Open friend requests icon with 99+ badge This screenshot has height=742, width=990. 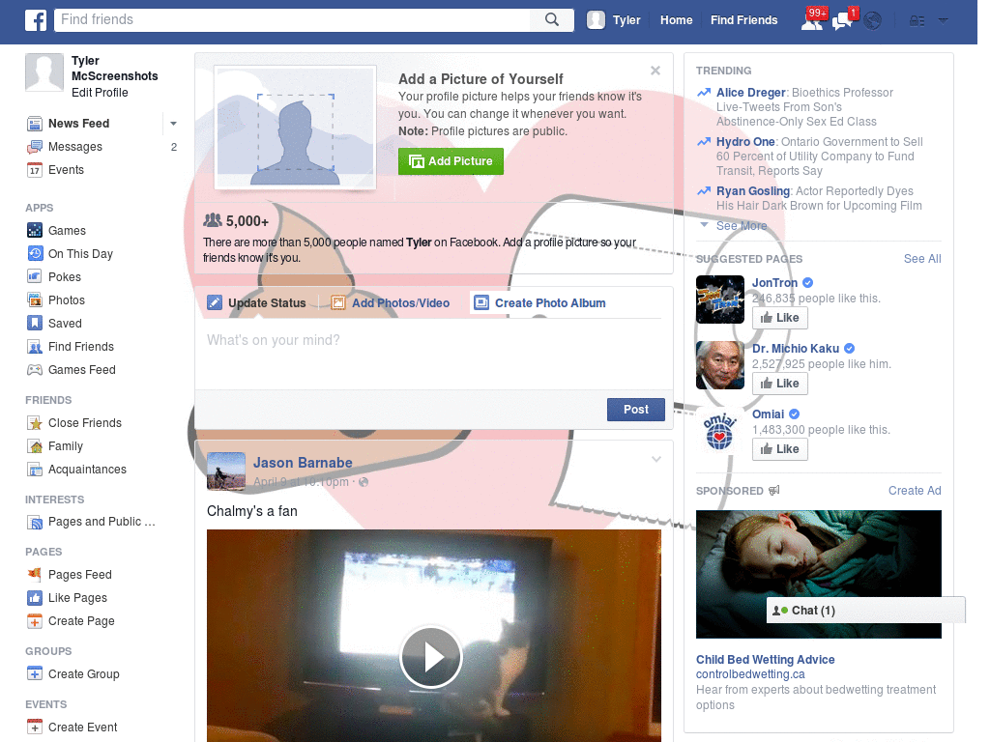(812, 21)
